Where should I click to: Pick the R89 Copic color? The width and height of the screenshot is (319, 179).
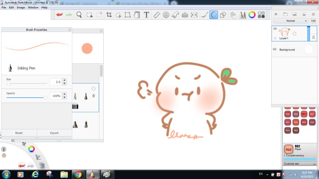[296, 130]
